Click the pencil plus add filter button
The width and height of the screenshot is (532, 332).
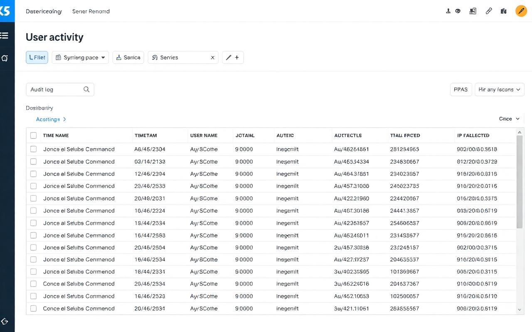233,57
